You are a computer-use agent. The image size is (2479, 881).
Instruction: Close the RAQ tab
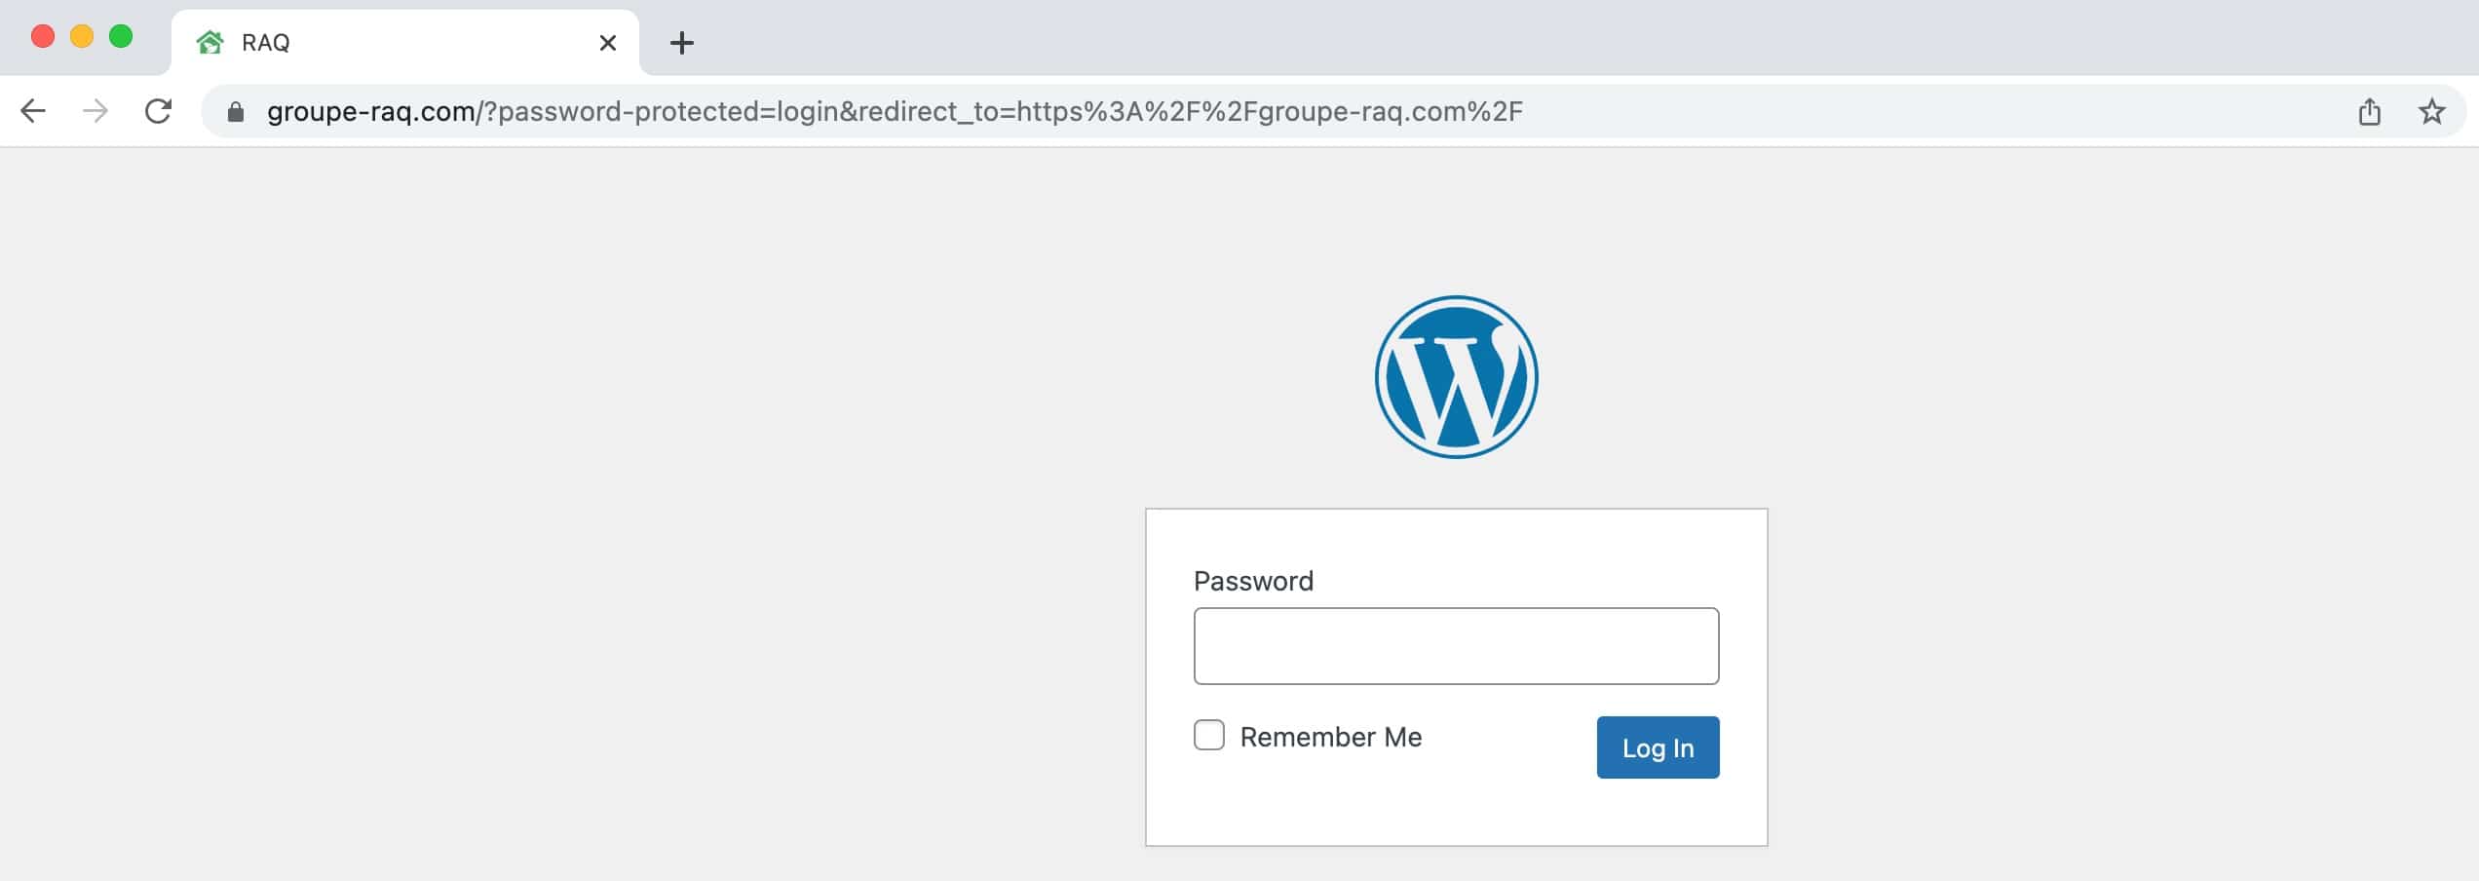click(607, 43)
